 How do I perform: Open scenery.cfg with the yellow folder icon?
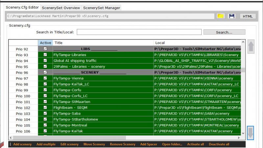[x=220, y=16]
